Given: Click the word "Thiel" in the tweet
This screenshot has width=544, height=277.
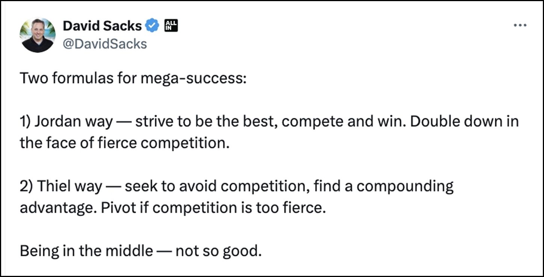Looking at the screenshot, I should point(53,187).
